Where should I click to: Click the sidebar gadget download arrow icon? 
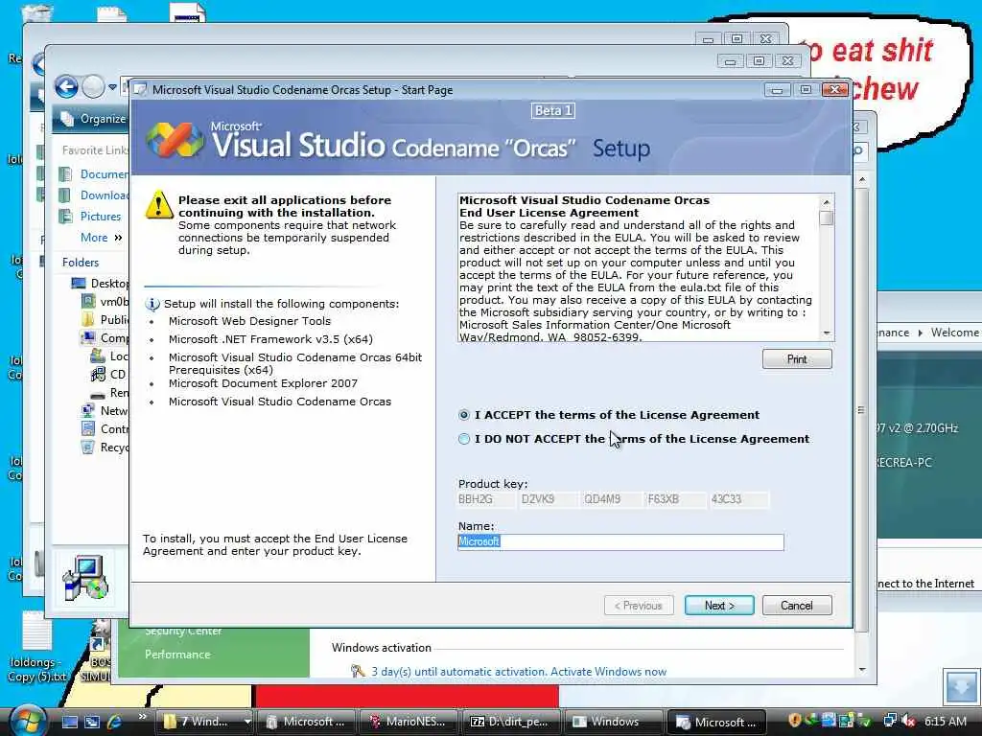coord(961,686)
